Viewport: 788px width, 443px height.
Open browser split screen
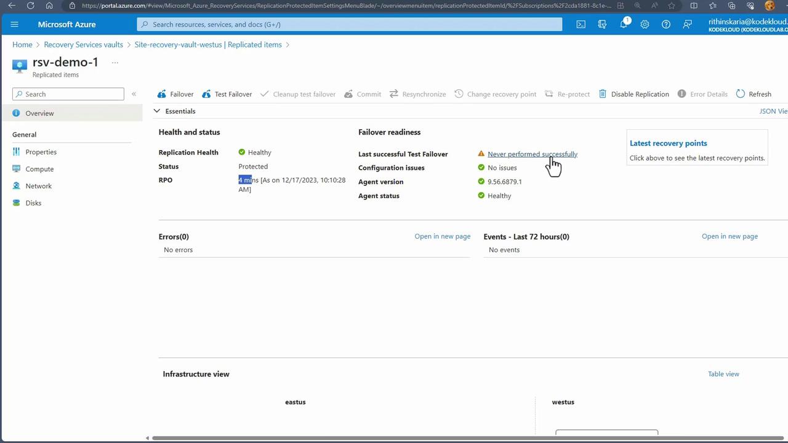(x=694, y=6)
